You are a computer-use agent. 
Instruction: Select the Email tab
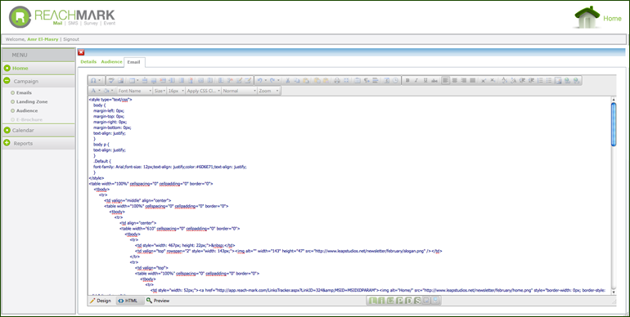(x=134, y=62)
